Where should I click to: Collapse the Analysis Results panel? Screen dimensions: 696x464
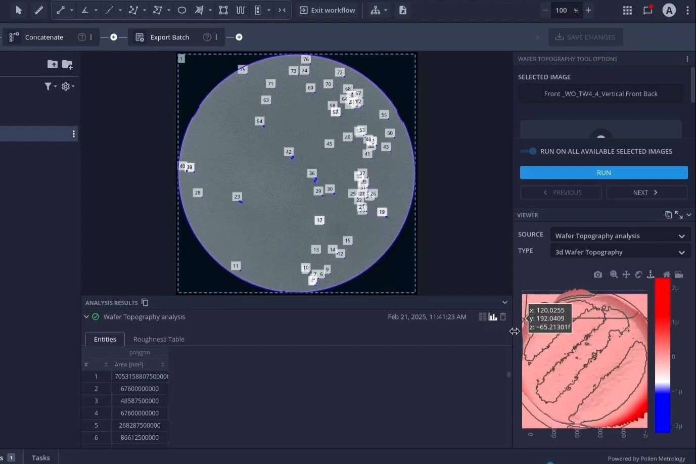coord(504,302)
